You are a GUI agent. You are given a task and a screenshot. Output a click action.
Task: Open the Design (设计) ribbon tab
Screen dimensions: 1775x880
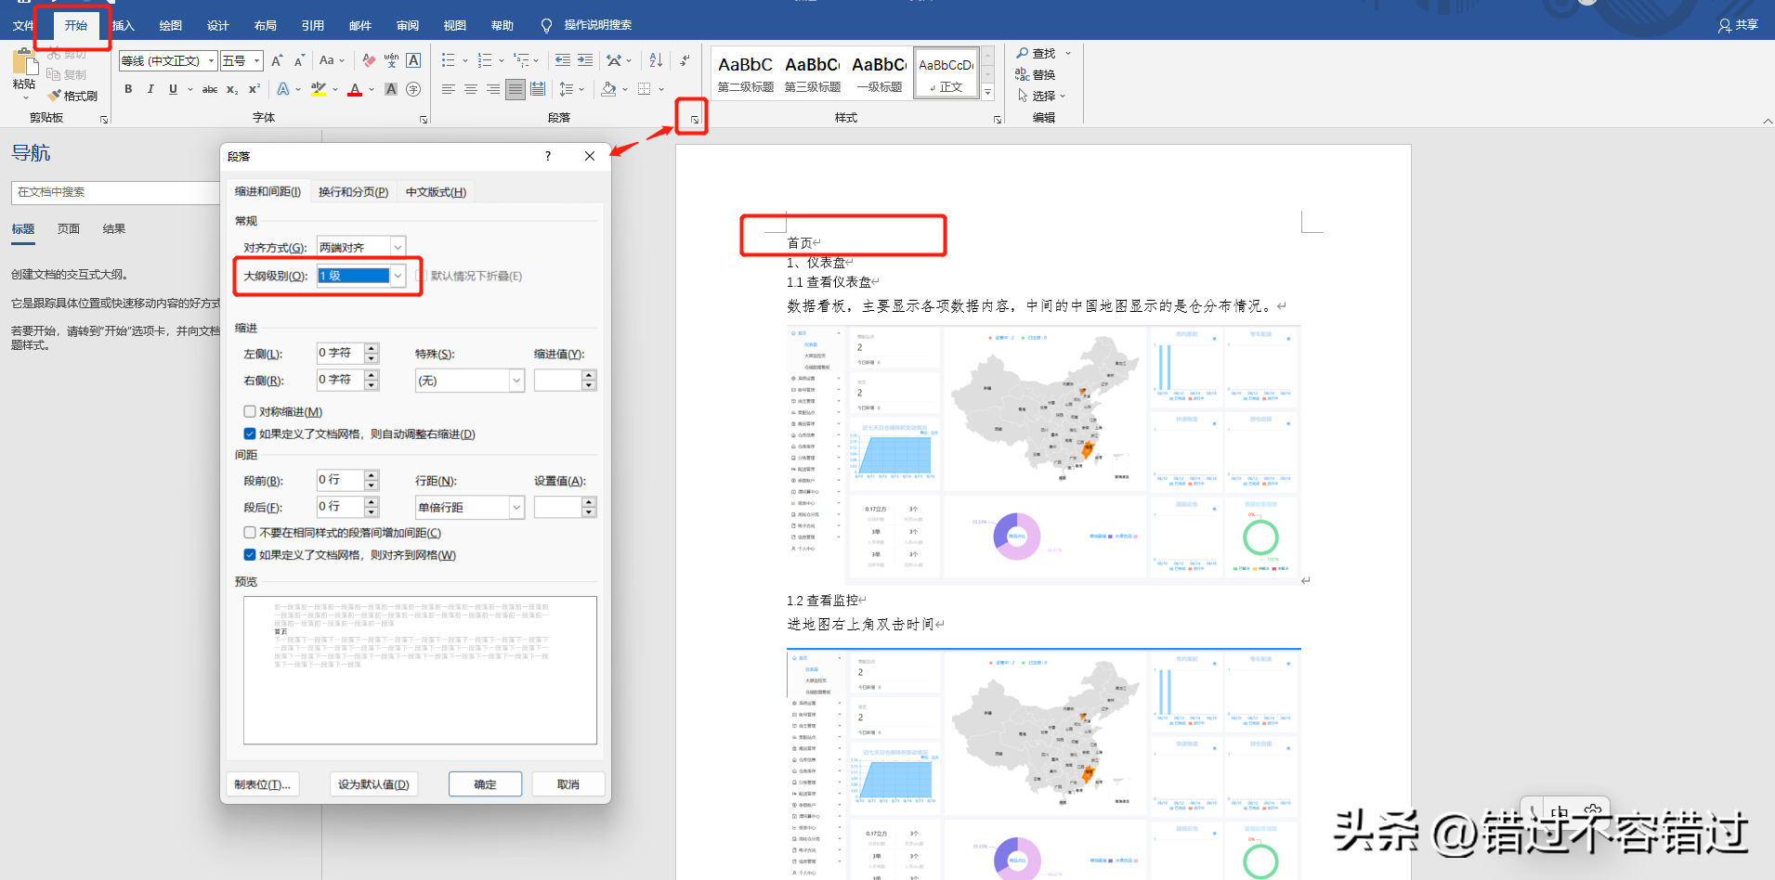click(218, 25)
